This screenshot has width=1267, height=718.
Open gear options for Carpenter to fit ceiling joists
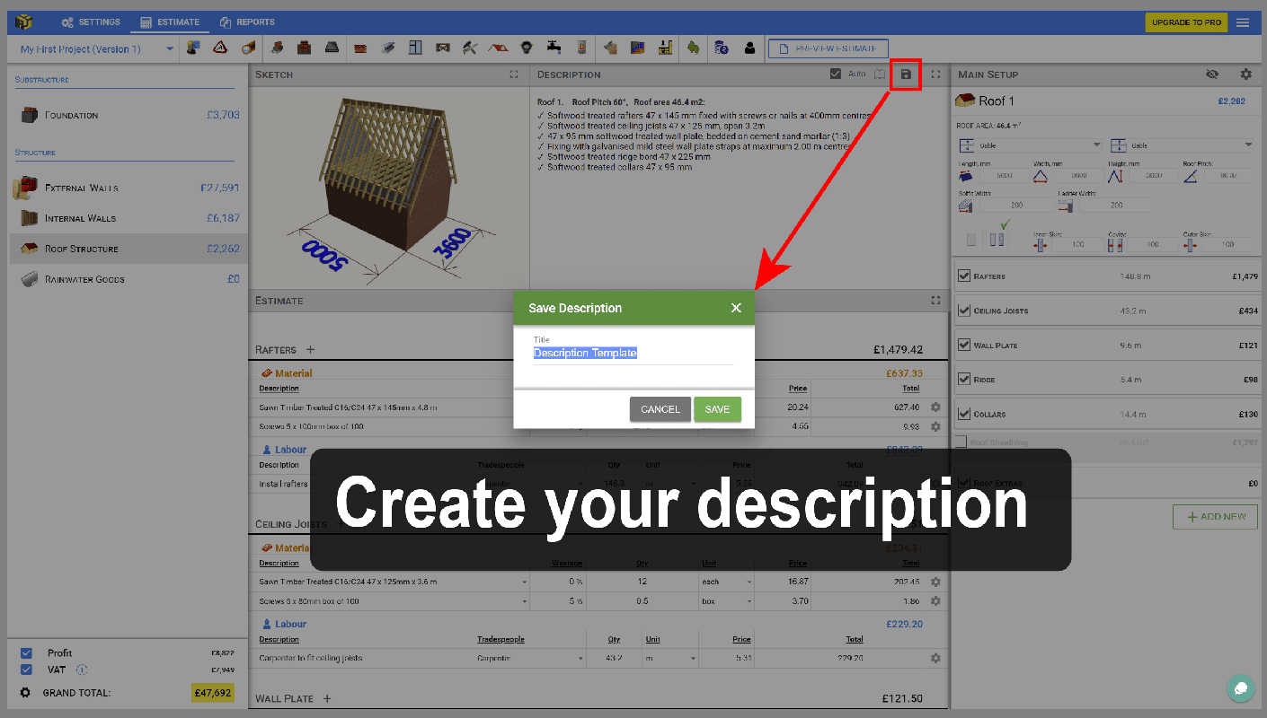click(x=935, y=658)
